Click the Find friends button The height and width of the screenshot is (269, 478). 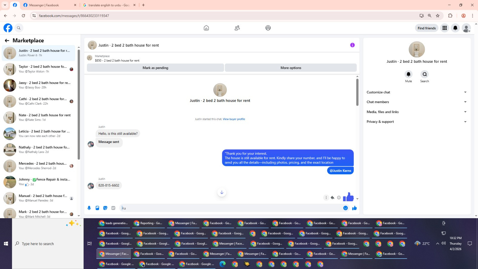[x=427, y=28]
